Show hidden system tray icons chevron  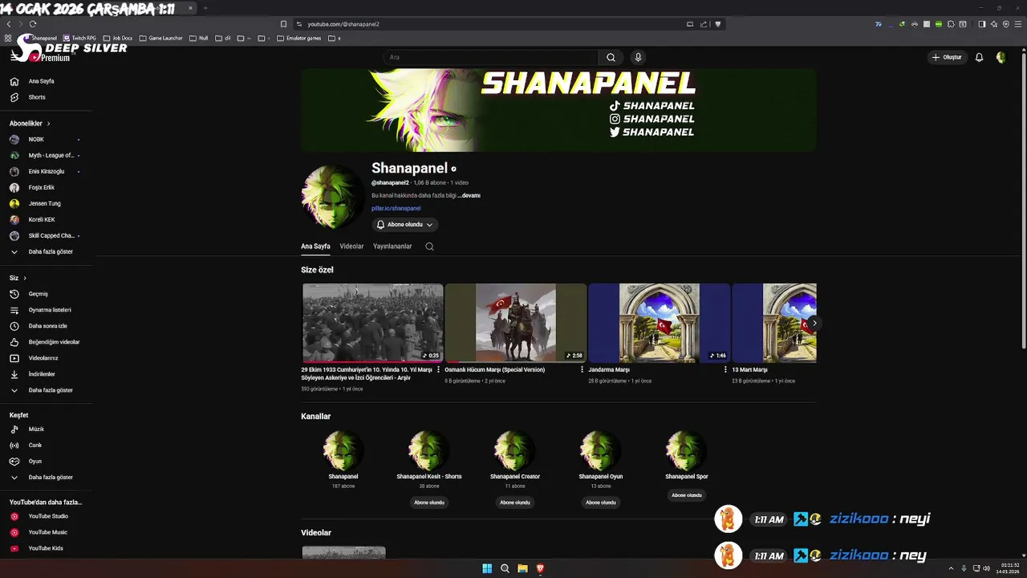coord(951,568)
